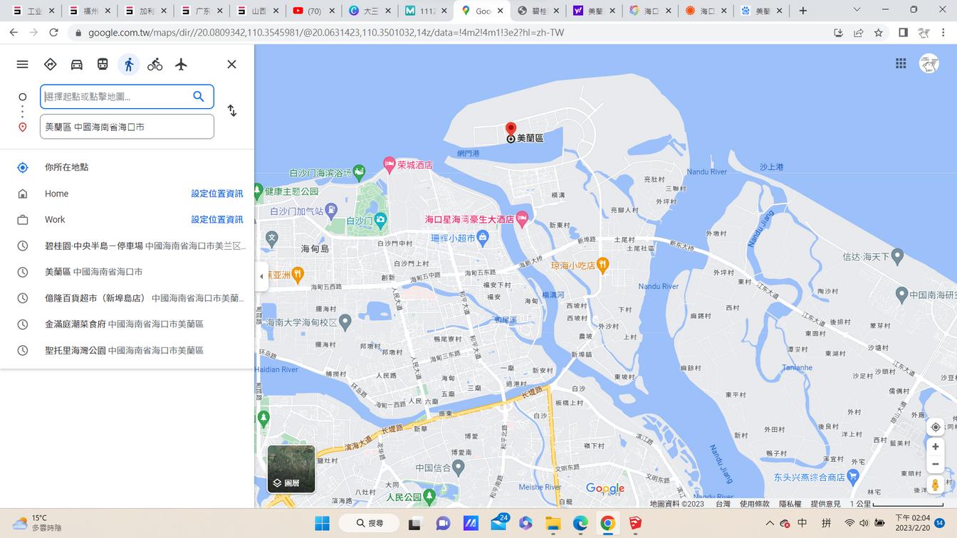957x538 pixels.
Task: Open a new browser tab
Action: pyautogui.click(x=802, y=11)
